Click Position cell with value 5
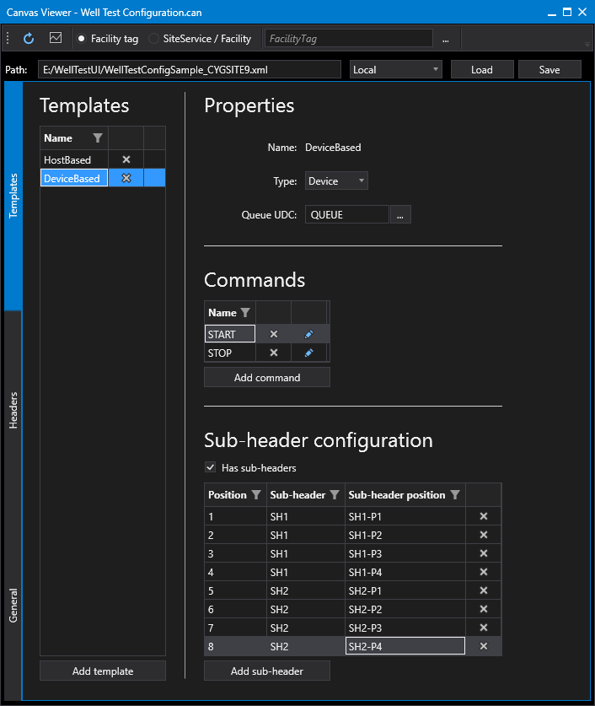 click(235, 590)
